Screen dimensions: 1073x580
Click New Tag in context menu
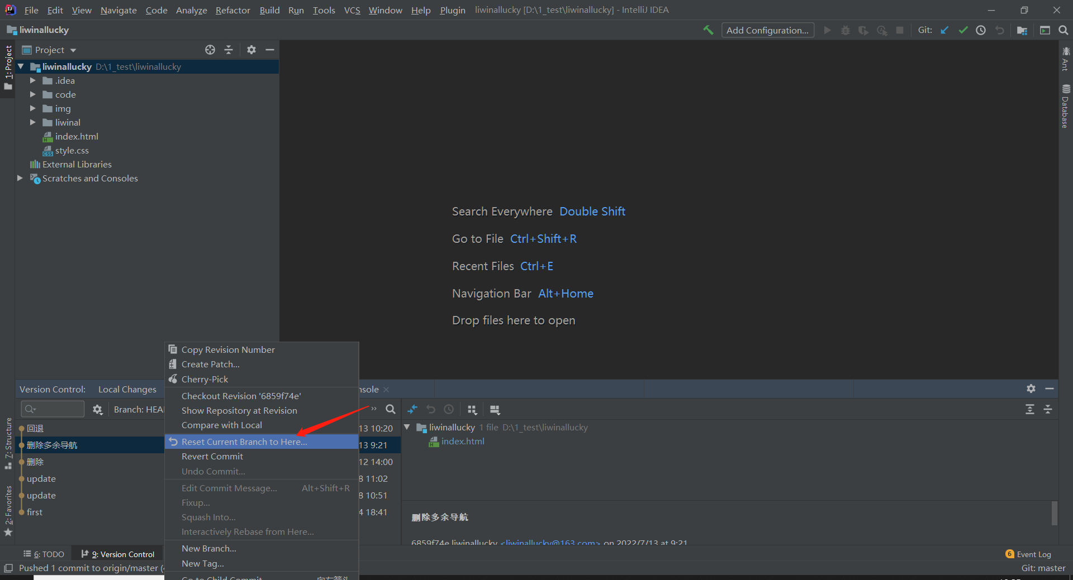tap(262, 564)
